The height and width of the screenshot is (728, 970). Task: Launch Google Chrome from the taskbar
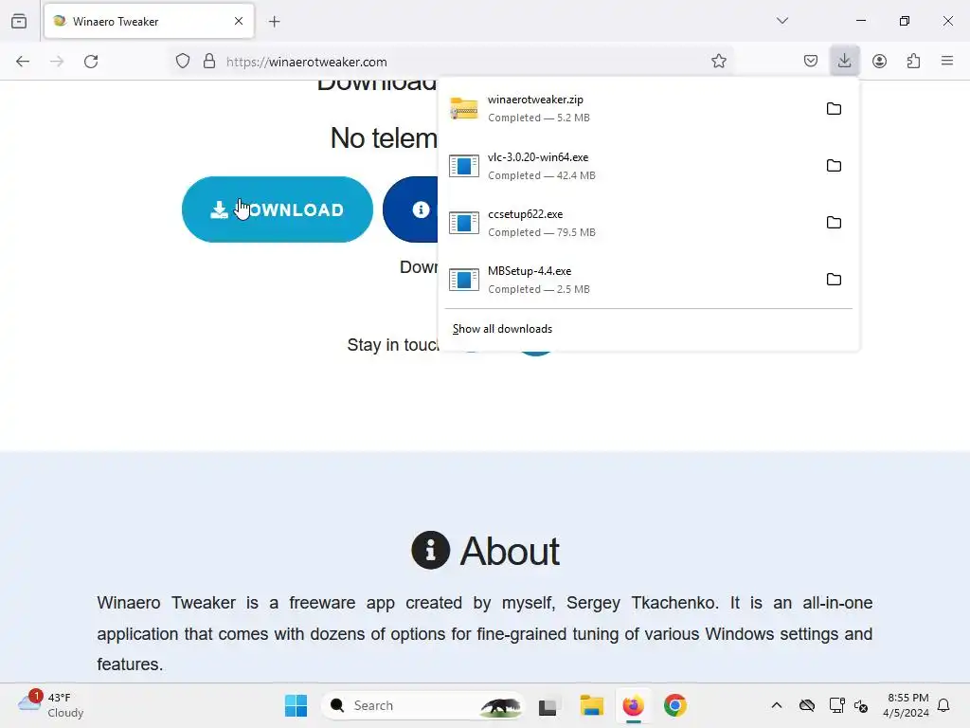(x=674, y=705)
